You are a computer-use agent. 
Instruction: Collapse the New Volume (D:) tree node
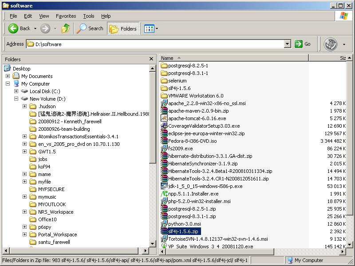click(x=16, y=99)
